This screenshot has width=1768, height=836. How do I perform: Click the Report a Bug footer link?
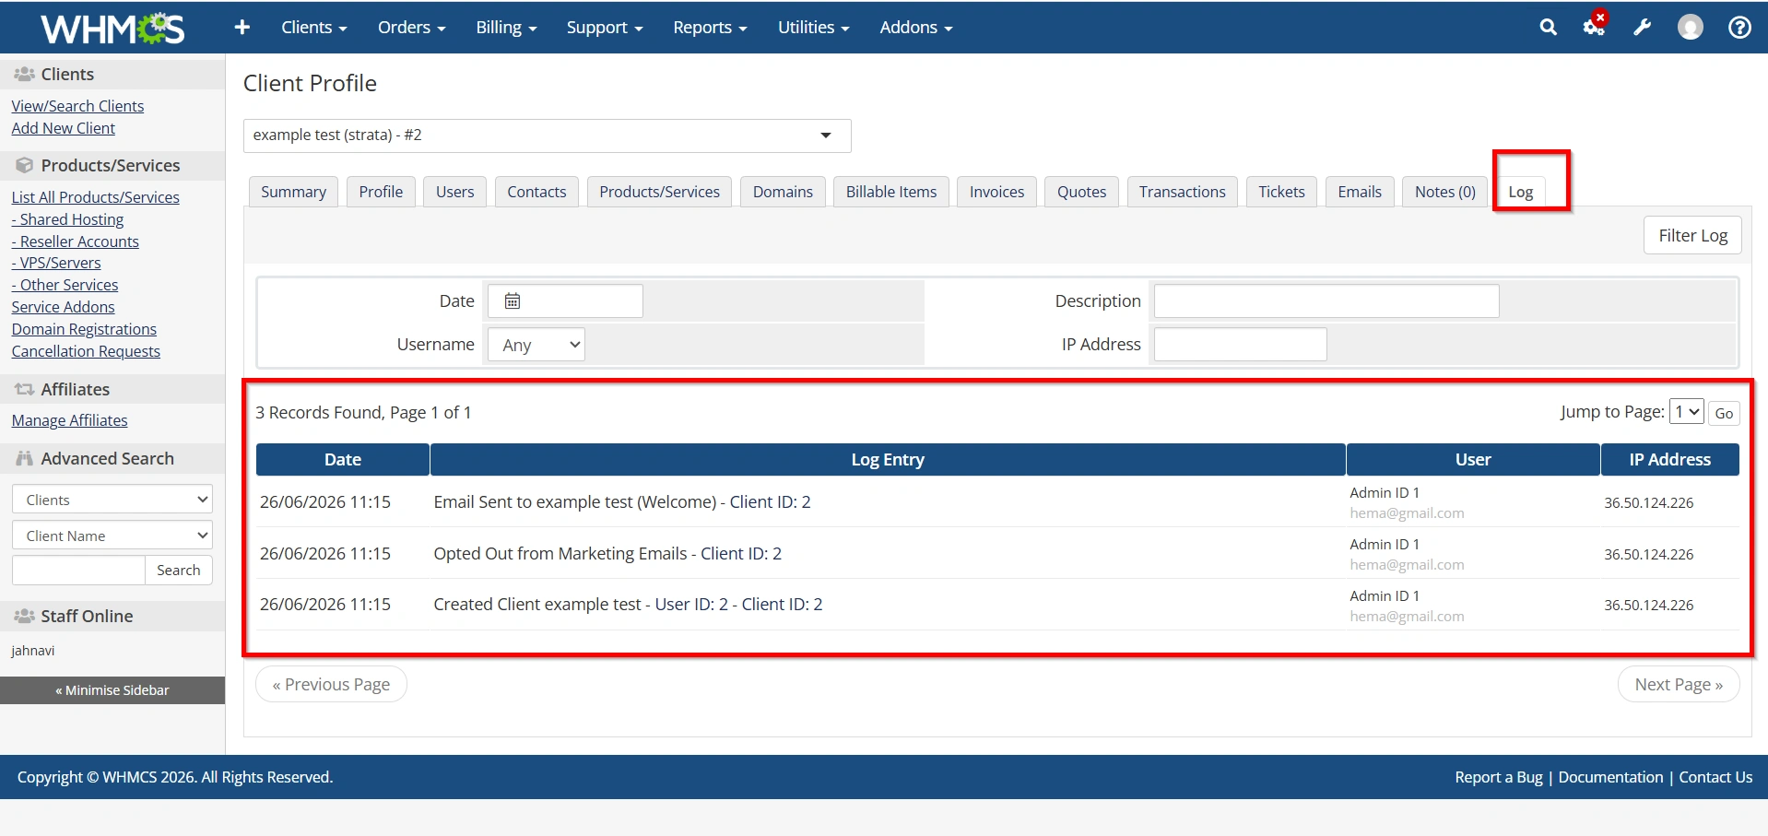(1499, 777)
